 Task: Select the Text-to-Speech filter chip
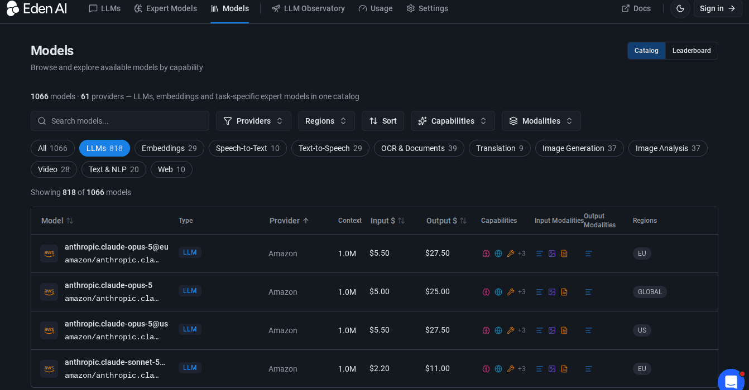tap(330, 148)
